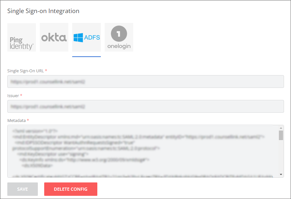Click the SAVE button
291x199 pixels.
click(x=23, y=189)
